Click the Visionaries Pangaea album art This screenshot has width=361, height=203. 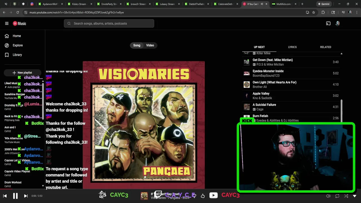[x=144, y=125]
